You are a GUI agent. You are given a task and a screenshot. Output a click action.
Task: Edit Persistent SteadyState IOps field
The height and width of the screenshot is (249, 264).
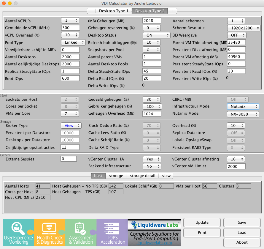pos(236,64)
